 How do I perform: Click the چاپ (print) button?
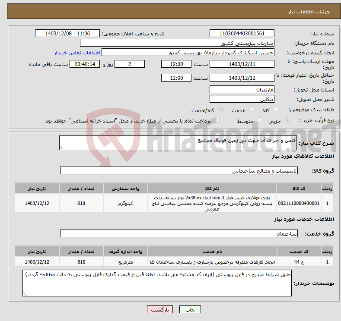pos(190,309)
